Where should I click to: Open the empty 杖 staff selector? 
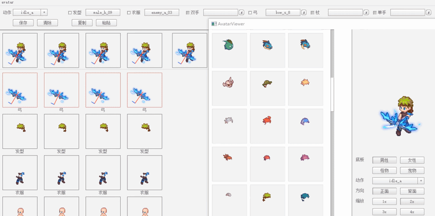click(345, 13)
